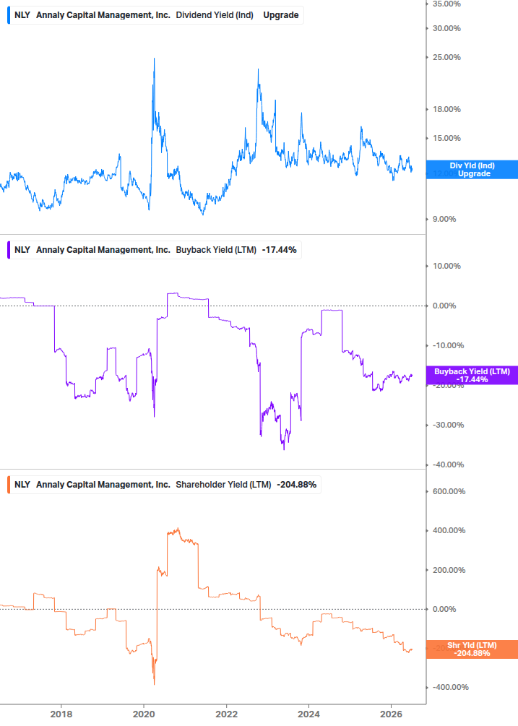The image size is (518, 726).
Task: Click the -204.88% value in Shareholder legend
Action: coord(297,484)
